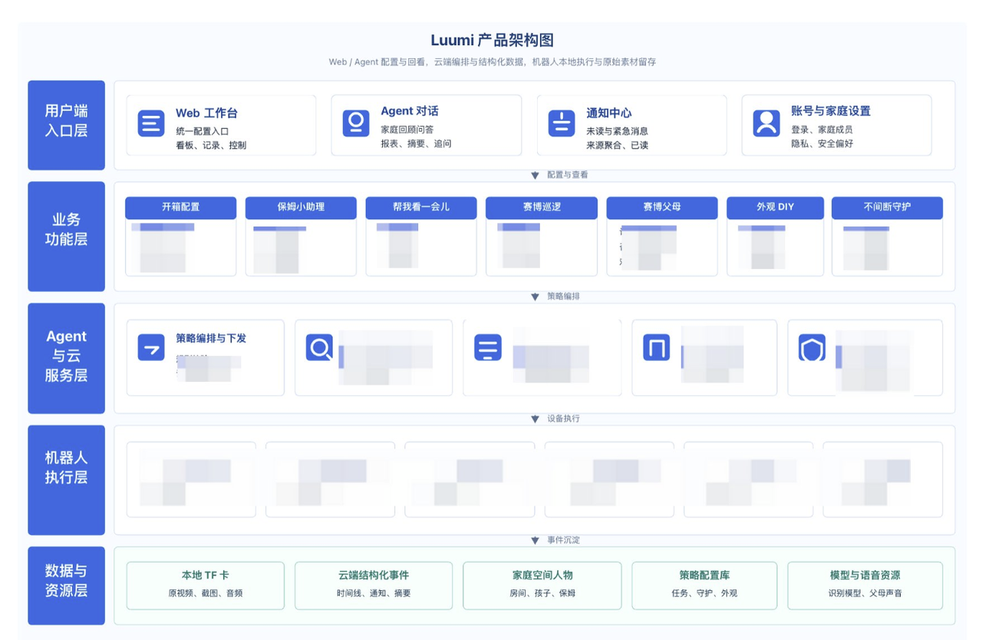Viewport: 982px width, 640px height.
Task: Select the 云端结构化事件 card
Action: (x=374, y=586)
